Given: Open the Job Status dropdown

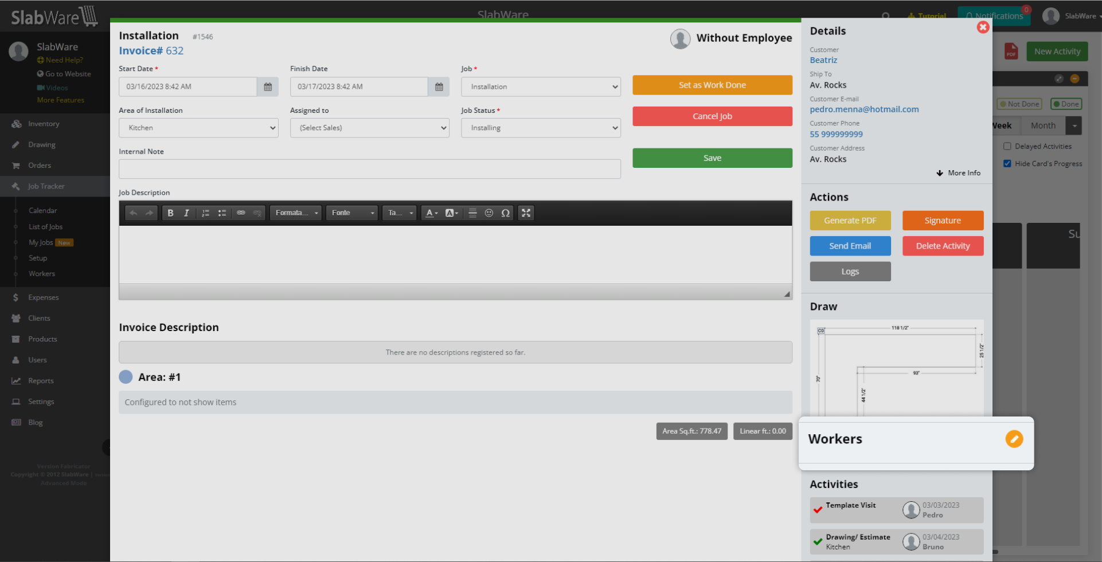Looking at the screenshot, I should click(x=541, y=128).
